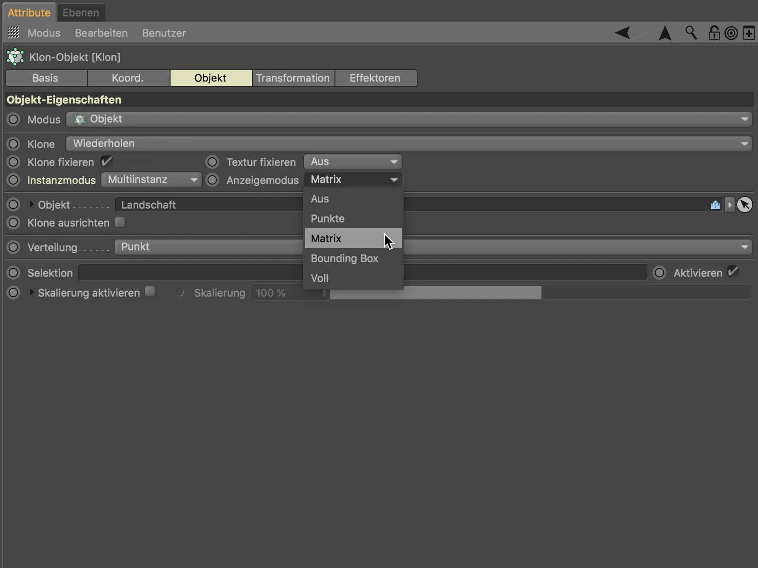This screenshot has width=758, height=568.
Task: Click the Klon-Objekt [Klon] title text
Action: (75, 57)
